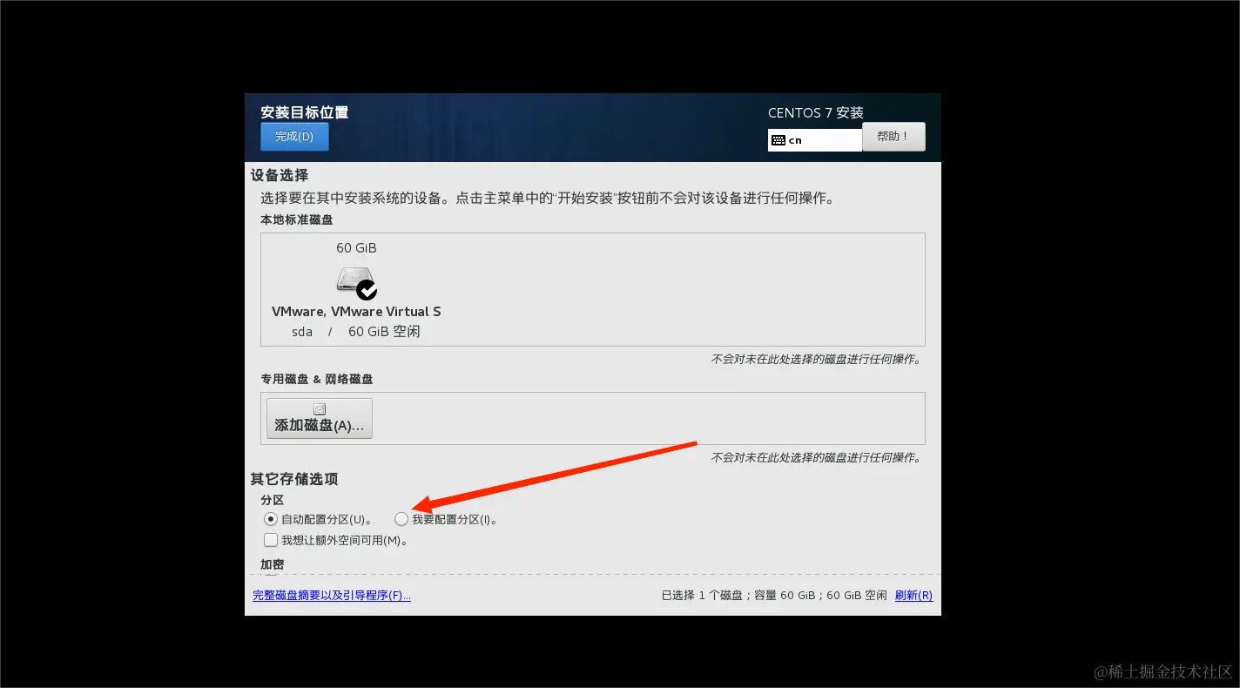This screenshot has width=1240, height=688.
Task: Select the 自动配置分区(U) radio button
Action: coord(271,518)
